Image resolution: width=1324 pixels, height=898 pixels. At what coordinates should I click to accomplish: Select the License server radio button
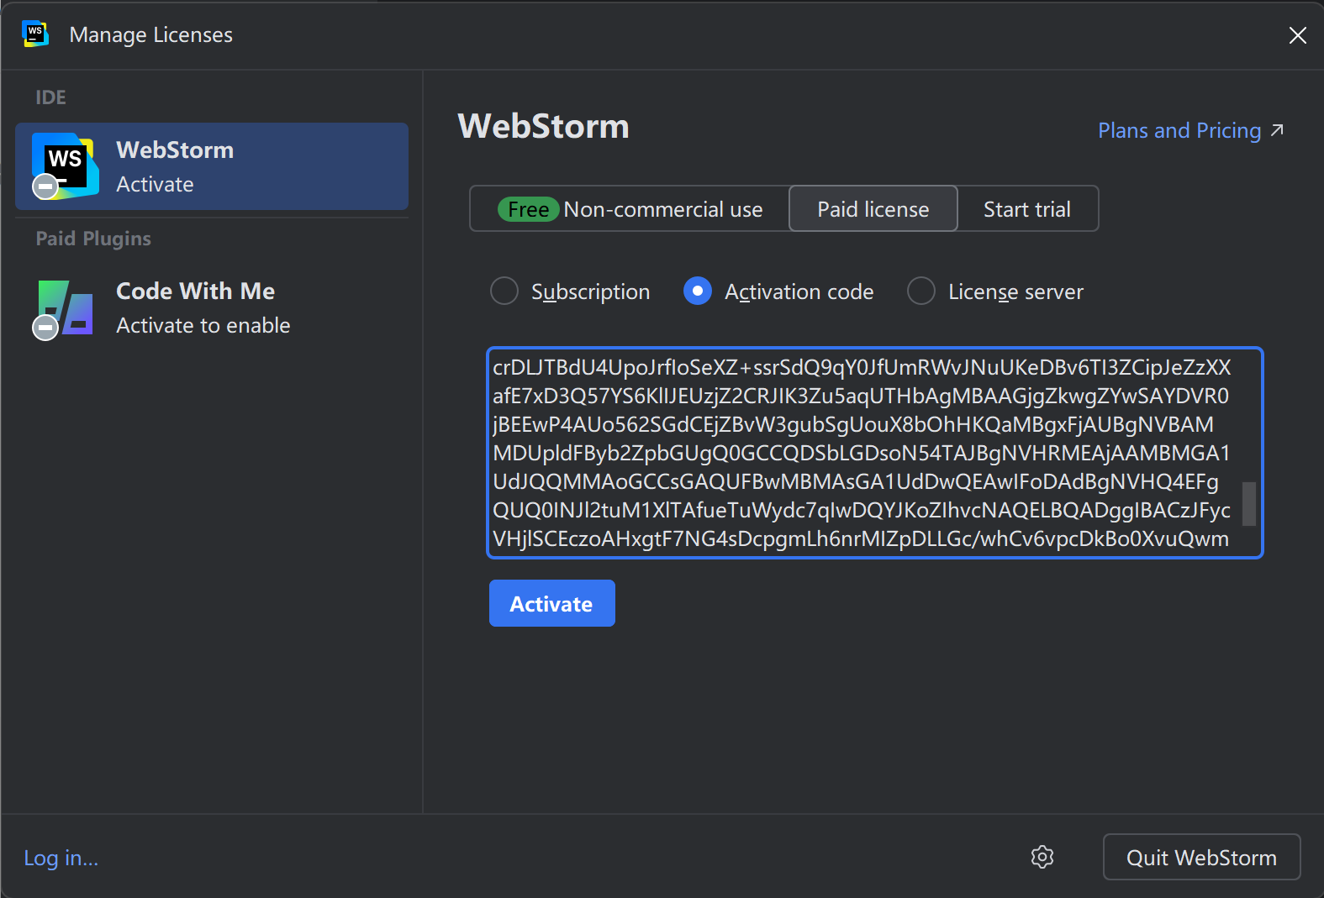point(921,291)
